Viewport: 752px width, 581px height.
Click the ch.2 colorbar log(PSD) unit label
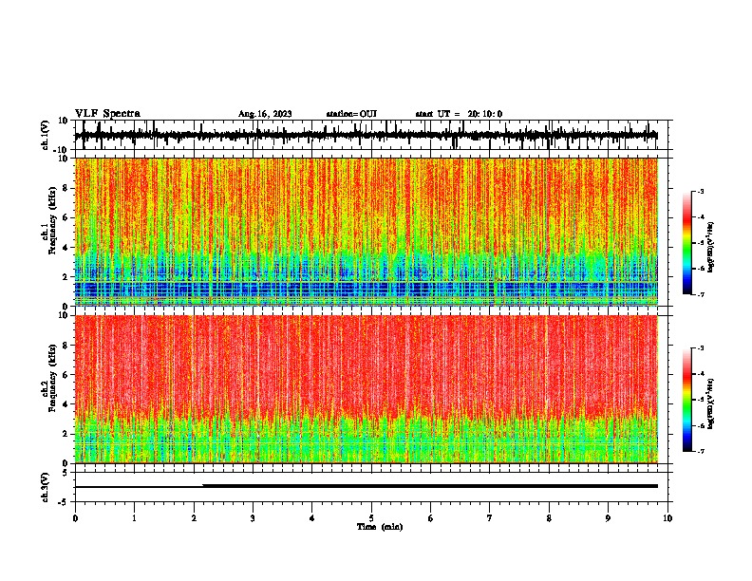point(711,403)
